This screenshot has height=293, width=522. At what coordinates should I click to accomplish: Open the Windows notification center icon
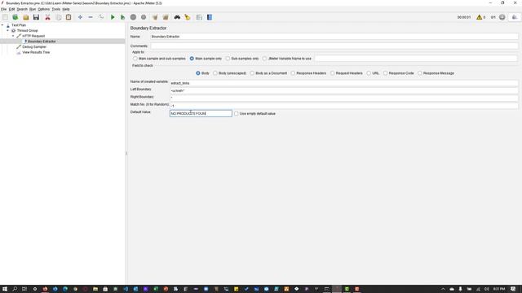[x=513, y=289]
